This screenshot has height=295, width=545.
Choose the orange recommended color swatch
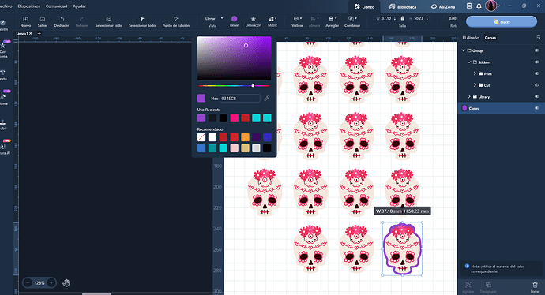(x=246, y=137)
